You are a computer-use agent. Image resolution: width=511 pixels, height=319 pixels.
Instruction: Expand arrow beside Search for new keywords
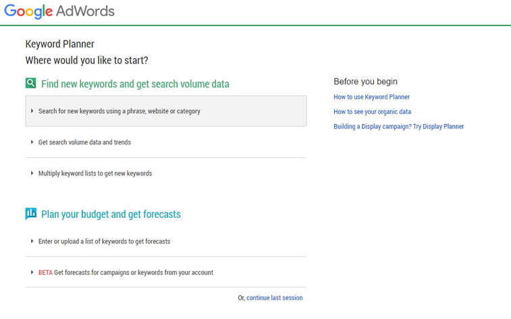pyautogui.click(x=32, y=111)
